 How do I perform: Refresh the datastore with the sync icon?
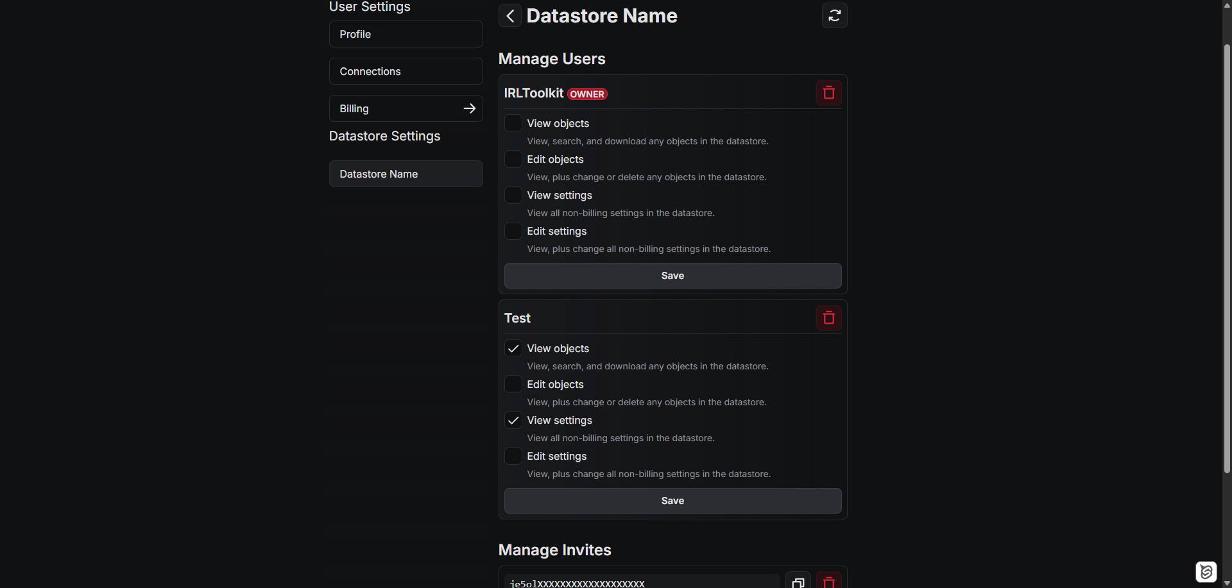pyautogui.click(x=835, y=15)
